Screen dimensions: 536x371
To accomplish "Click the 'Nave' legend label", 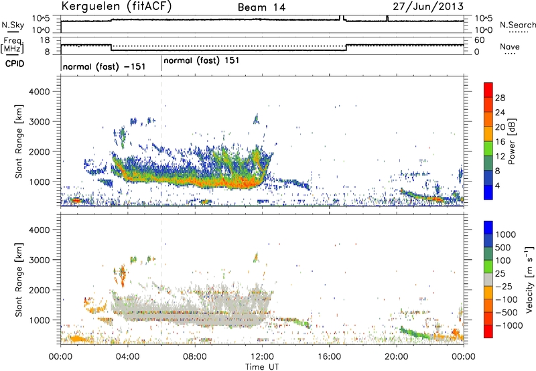I will coord(510,47).
